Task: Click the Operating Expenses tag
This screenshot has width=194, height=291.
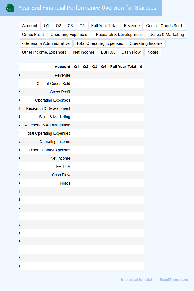Action: (x=69, y=35)
